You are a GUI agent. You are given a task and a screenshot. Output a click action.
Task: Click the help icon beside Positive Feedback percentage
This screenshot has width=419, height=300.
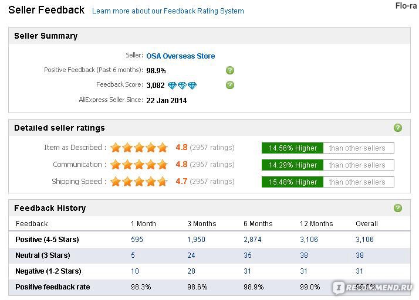click(230, 70)
